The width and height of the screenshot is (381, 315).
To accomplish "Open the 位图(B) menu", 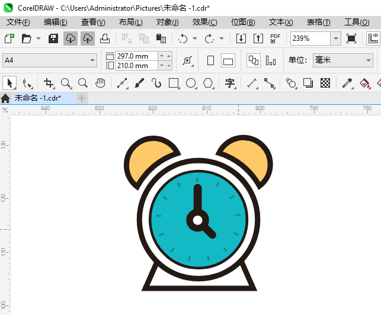I will click(243, 22).
